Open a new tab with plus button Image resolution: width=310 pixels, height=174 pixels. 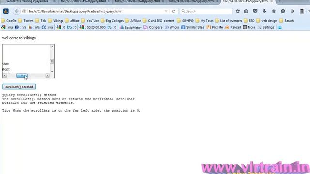tap(280, 1)
